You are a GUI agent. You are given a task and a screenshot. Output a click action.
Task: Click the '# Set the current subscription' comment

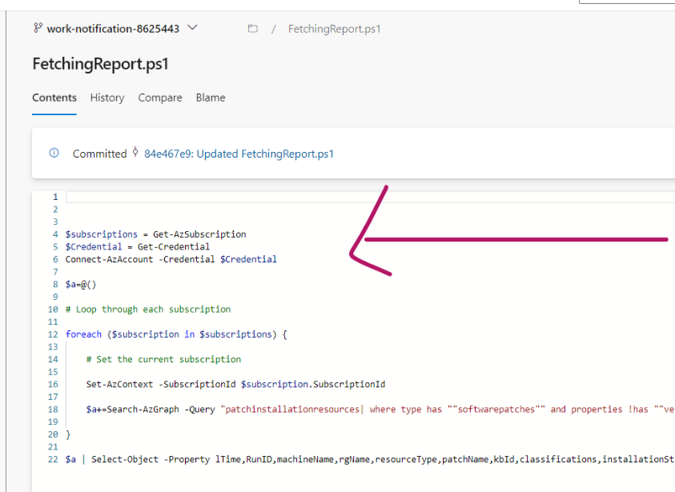click(x=163, y=359)
